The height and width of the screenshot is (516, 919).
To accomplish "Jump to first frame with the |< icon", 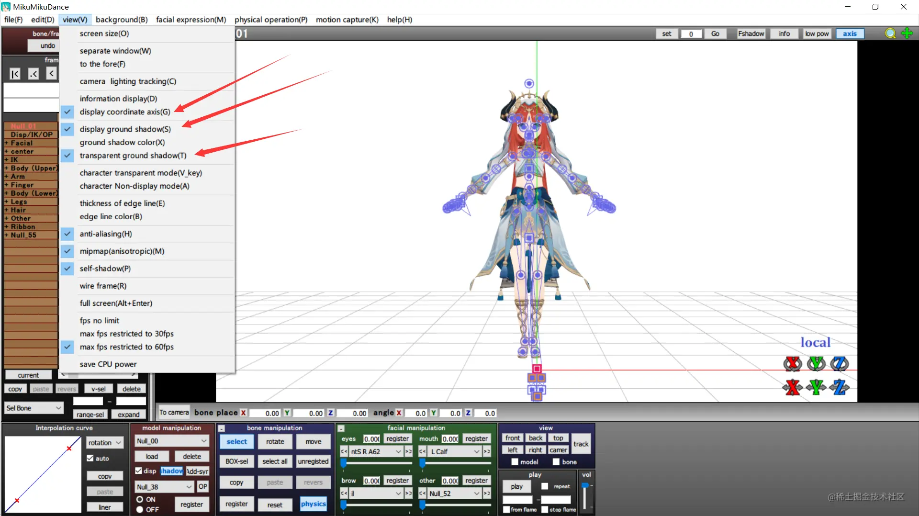I will coord(15,74).
